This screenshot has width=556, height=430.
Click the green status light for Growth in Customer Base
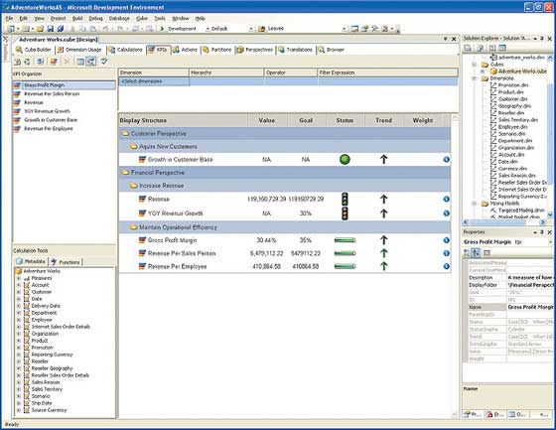click(x=345, y=160)
